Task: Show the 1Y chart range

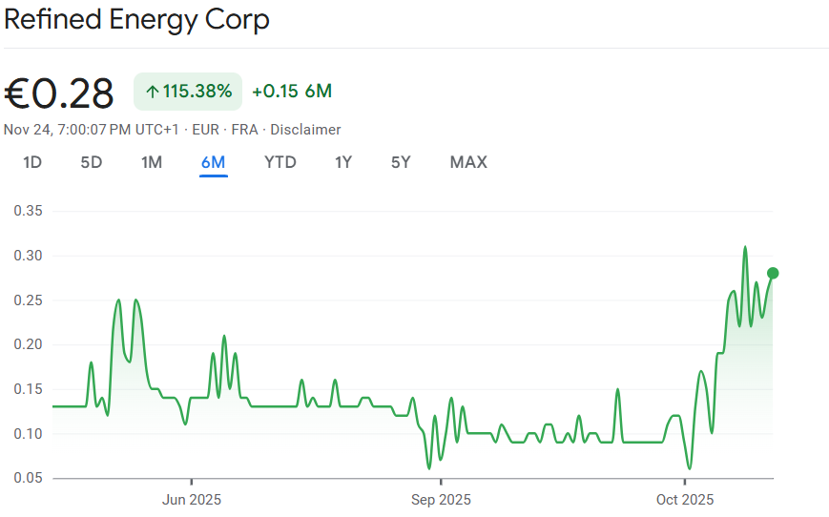Action: tap(343, 162)
